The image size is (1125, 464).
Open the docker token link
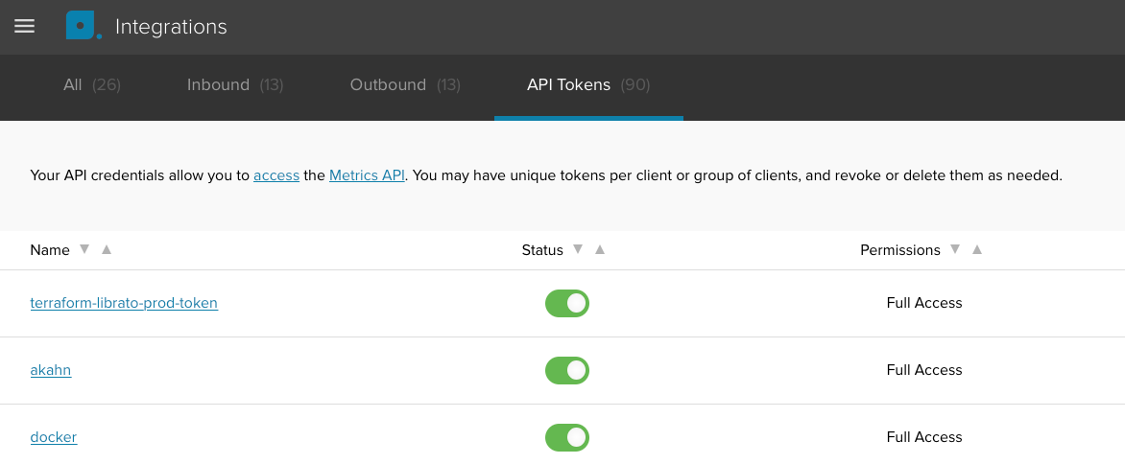coord(53,437)
